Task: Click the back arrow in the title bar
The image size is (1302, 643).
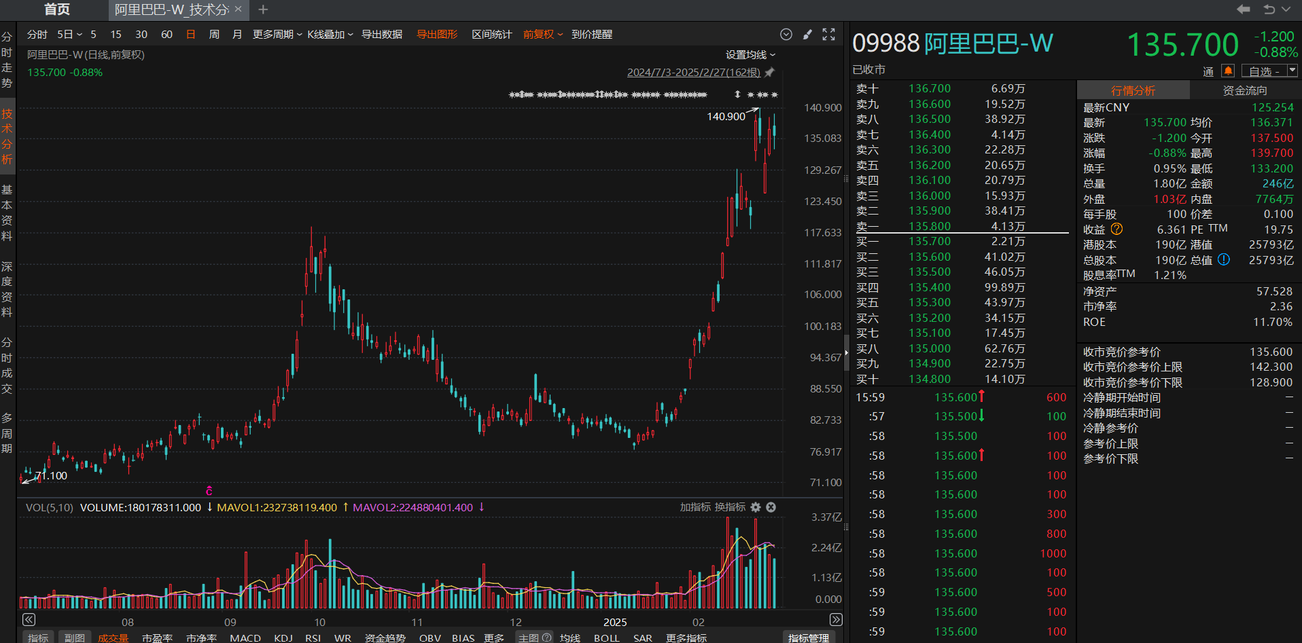Action: (1243, 10)
